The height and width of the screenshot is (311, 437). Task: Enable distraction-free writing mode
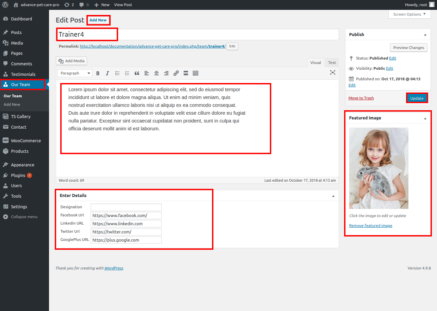(333, 72)
